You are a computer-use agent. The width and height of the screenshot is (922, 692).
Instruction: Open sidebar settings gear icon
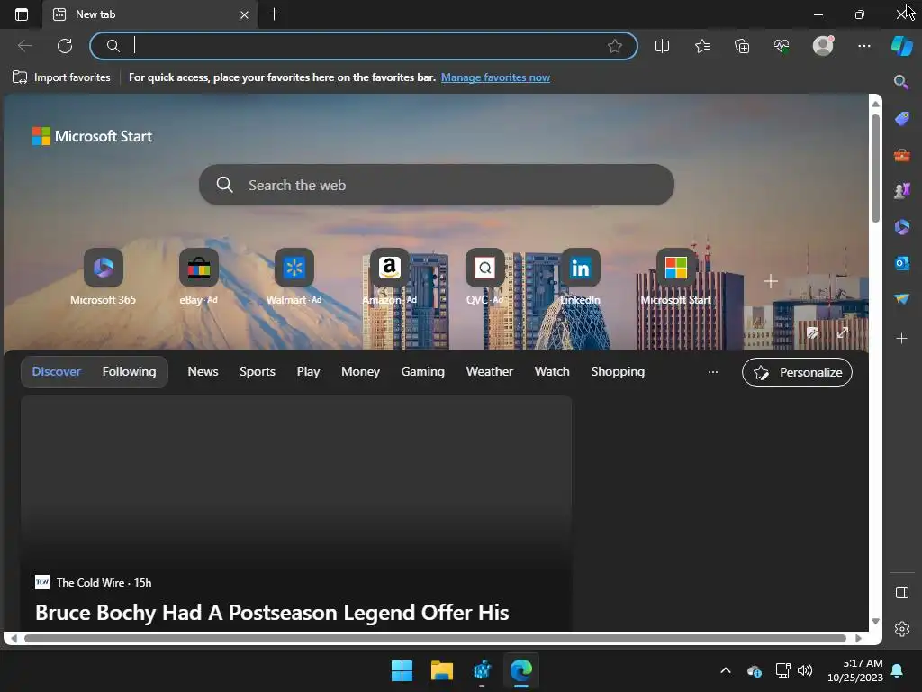[901, 628]
